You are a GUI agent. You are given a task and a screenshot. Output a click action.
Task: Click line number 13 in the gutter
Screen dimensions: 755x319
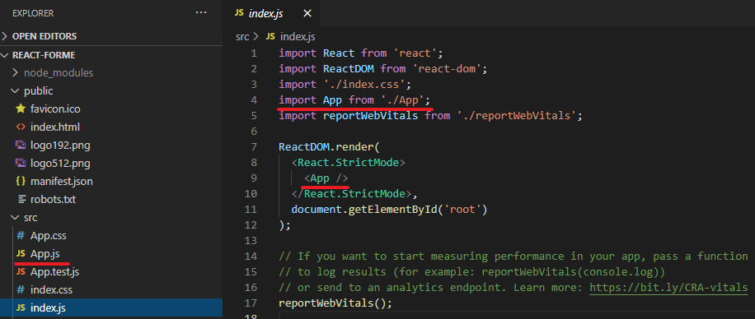(251, 240)
